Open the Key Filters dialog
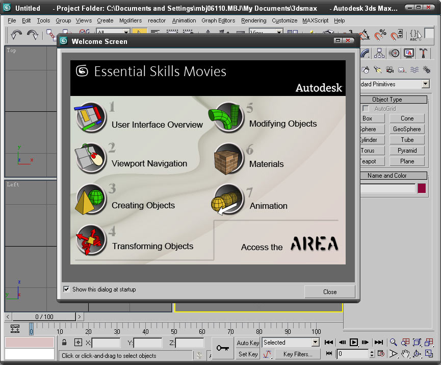Screen dimensions: 441x365 [x=298, y=354]
